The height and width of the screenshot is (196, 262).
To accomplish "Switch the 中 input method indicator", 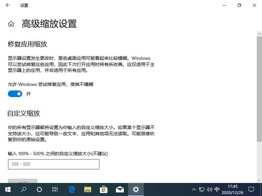I will [217, 189].
